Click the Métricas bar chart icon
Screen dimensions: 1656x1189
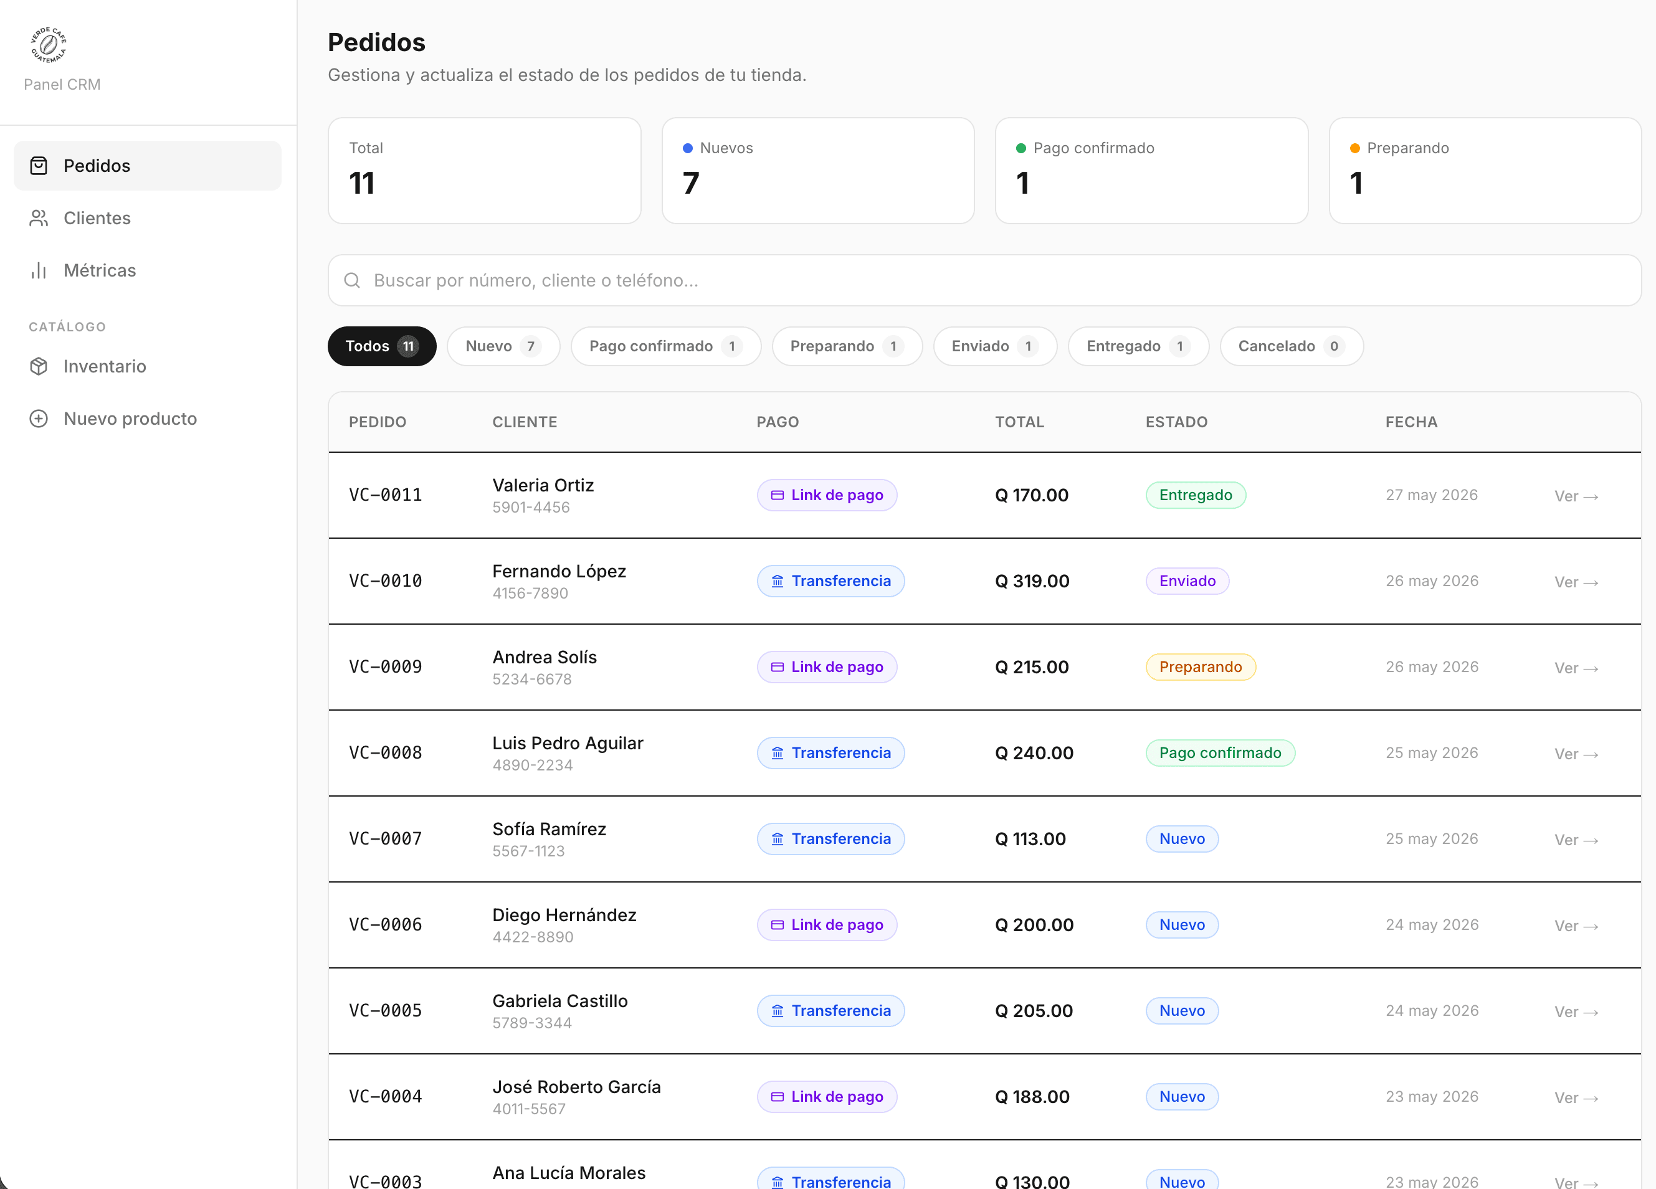(x=39, y=271)
